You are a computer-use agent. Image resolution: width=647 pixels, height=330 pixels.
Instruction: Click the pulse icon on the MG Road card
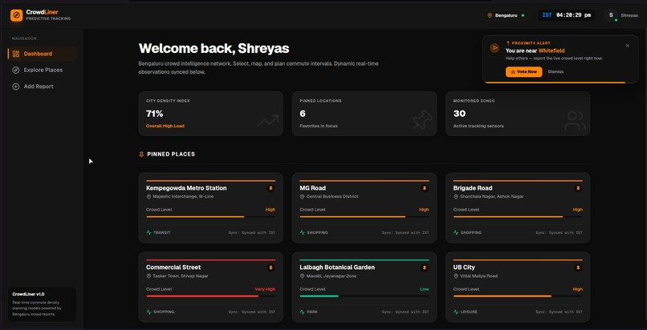[x=303, y=233]
